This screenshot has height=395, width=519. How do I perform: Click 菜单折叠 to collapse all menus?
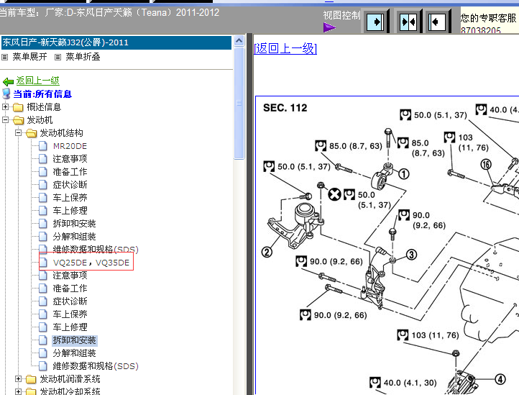(83, 57)
